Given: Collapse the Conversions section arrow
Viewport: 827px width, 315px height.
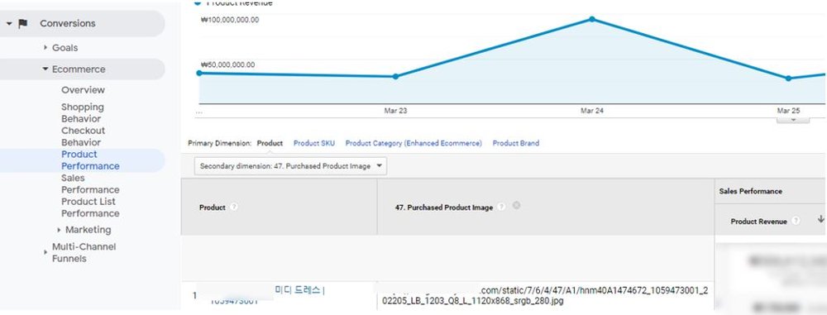Looking at the screenshot, I should click(9, 24).
